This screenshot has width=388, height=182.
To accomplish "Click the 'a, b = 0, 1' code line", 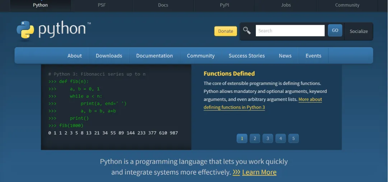I will [x=85, y=89].
